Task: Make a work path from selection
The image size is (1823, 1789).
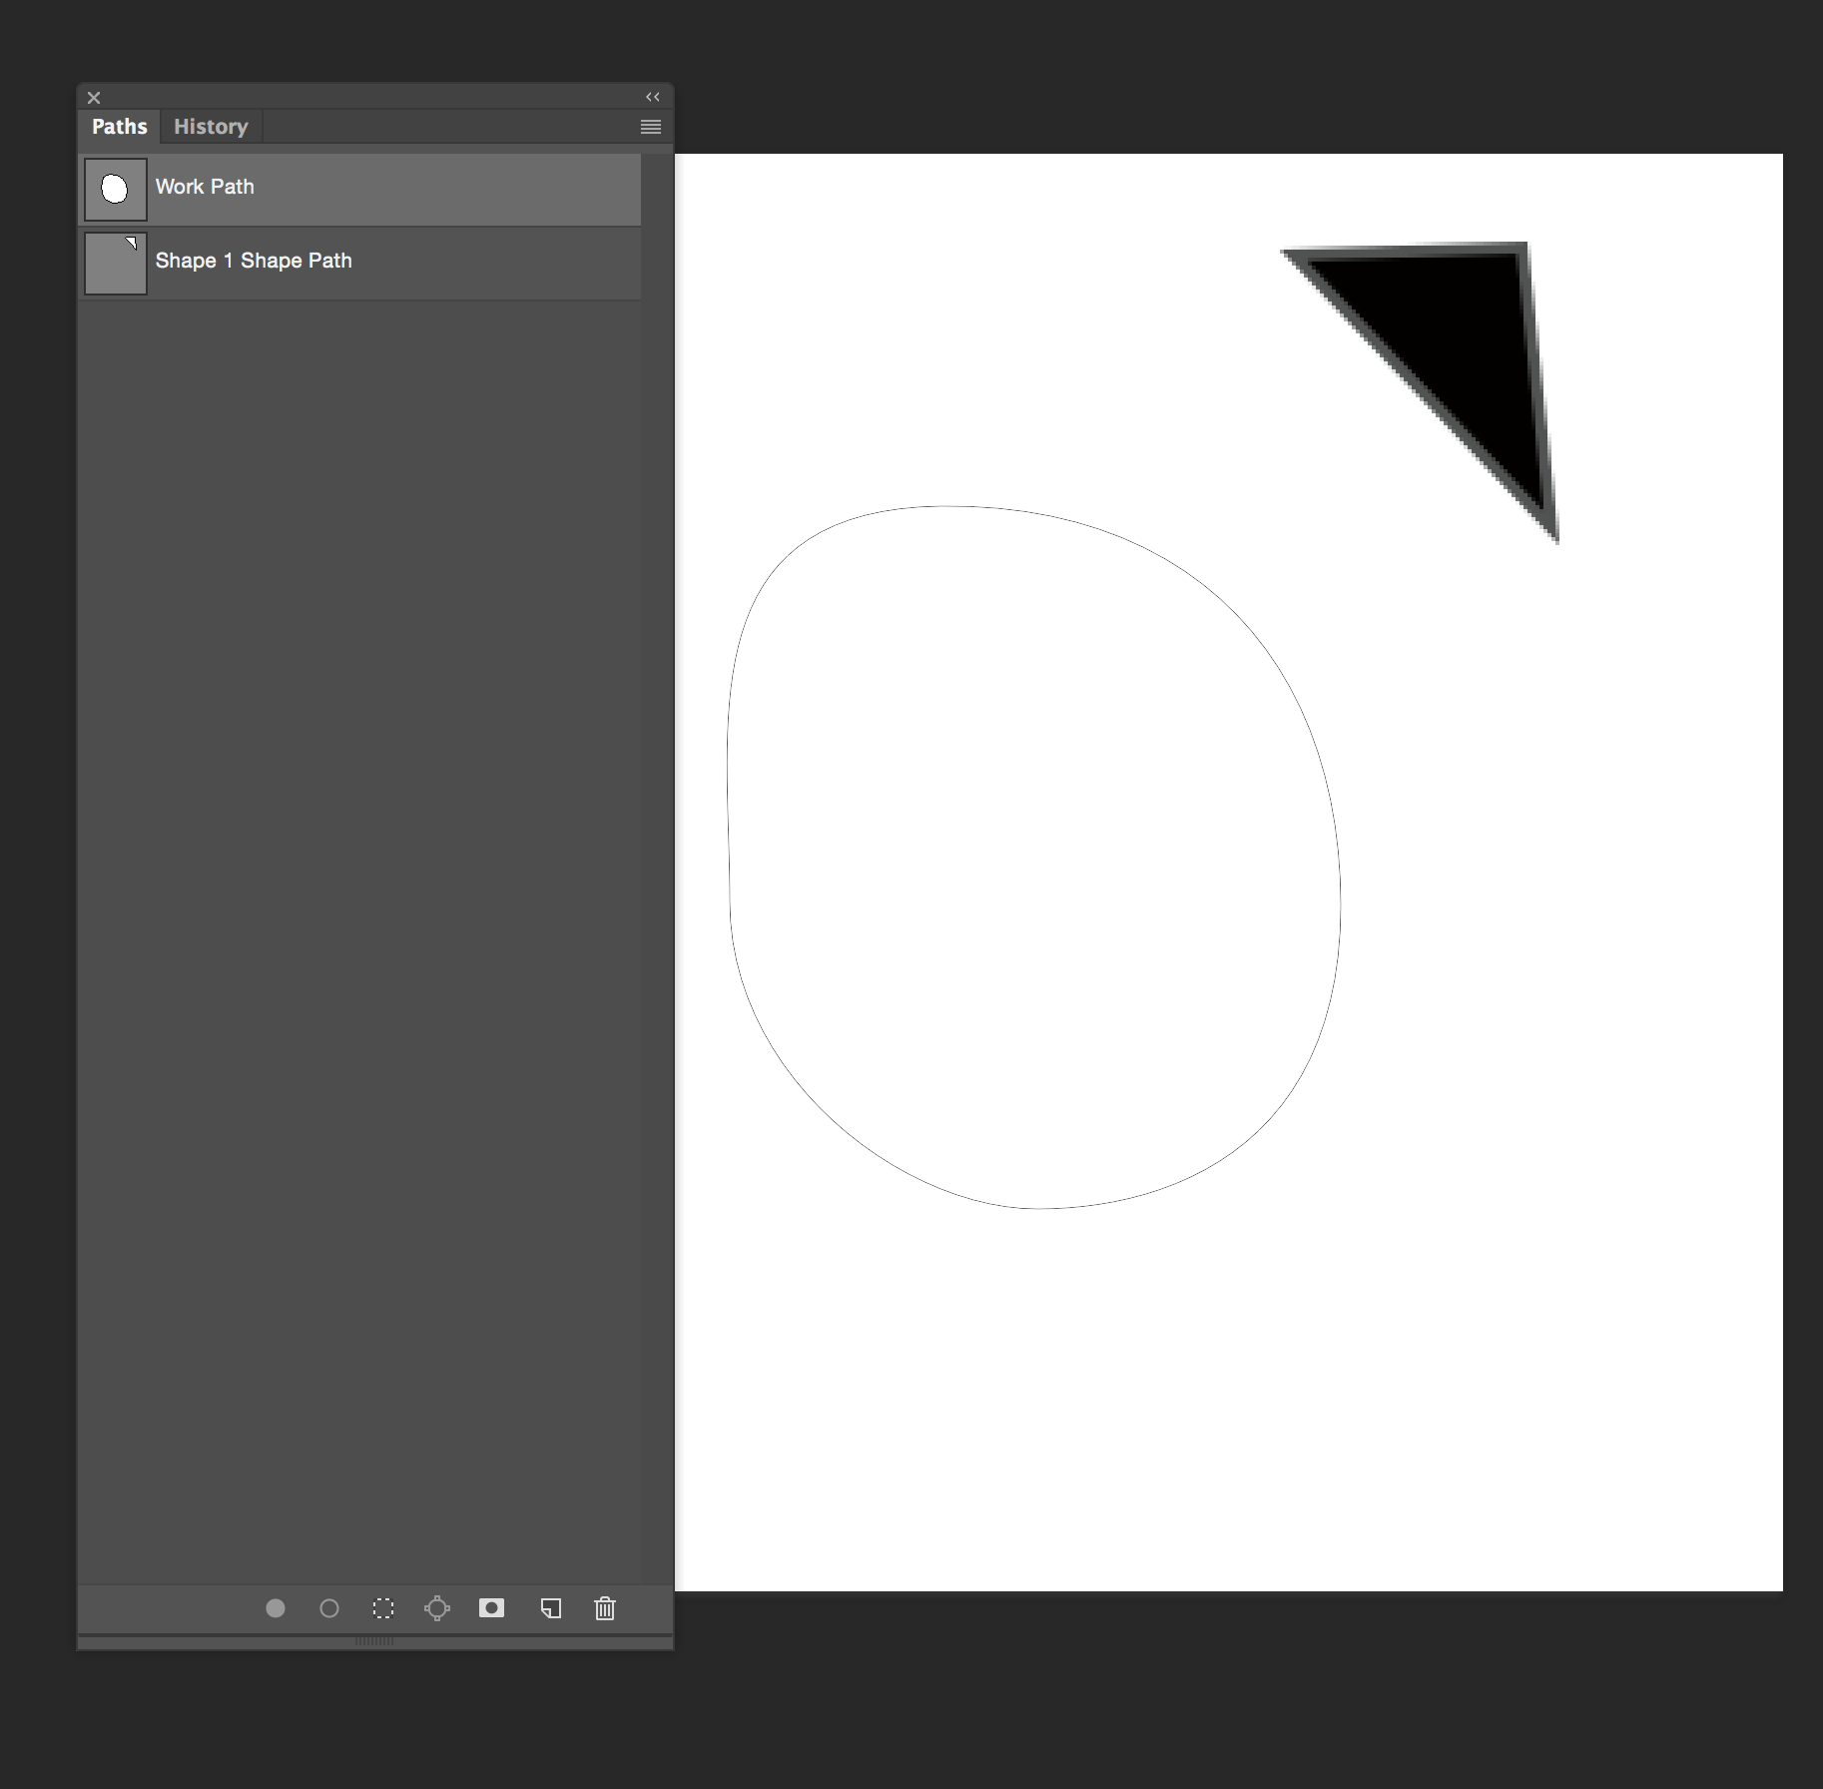Action: (x=438, y=1608)
